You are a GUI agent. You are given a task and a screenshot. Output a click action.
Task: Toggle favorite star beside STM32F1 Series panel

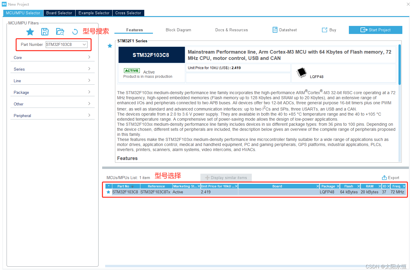click(110, 46)
